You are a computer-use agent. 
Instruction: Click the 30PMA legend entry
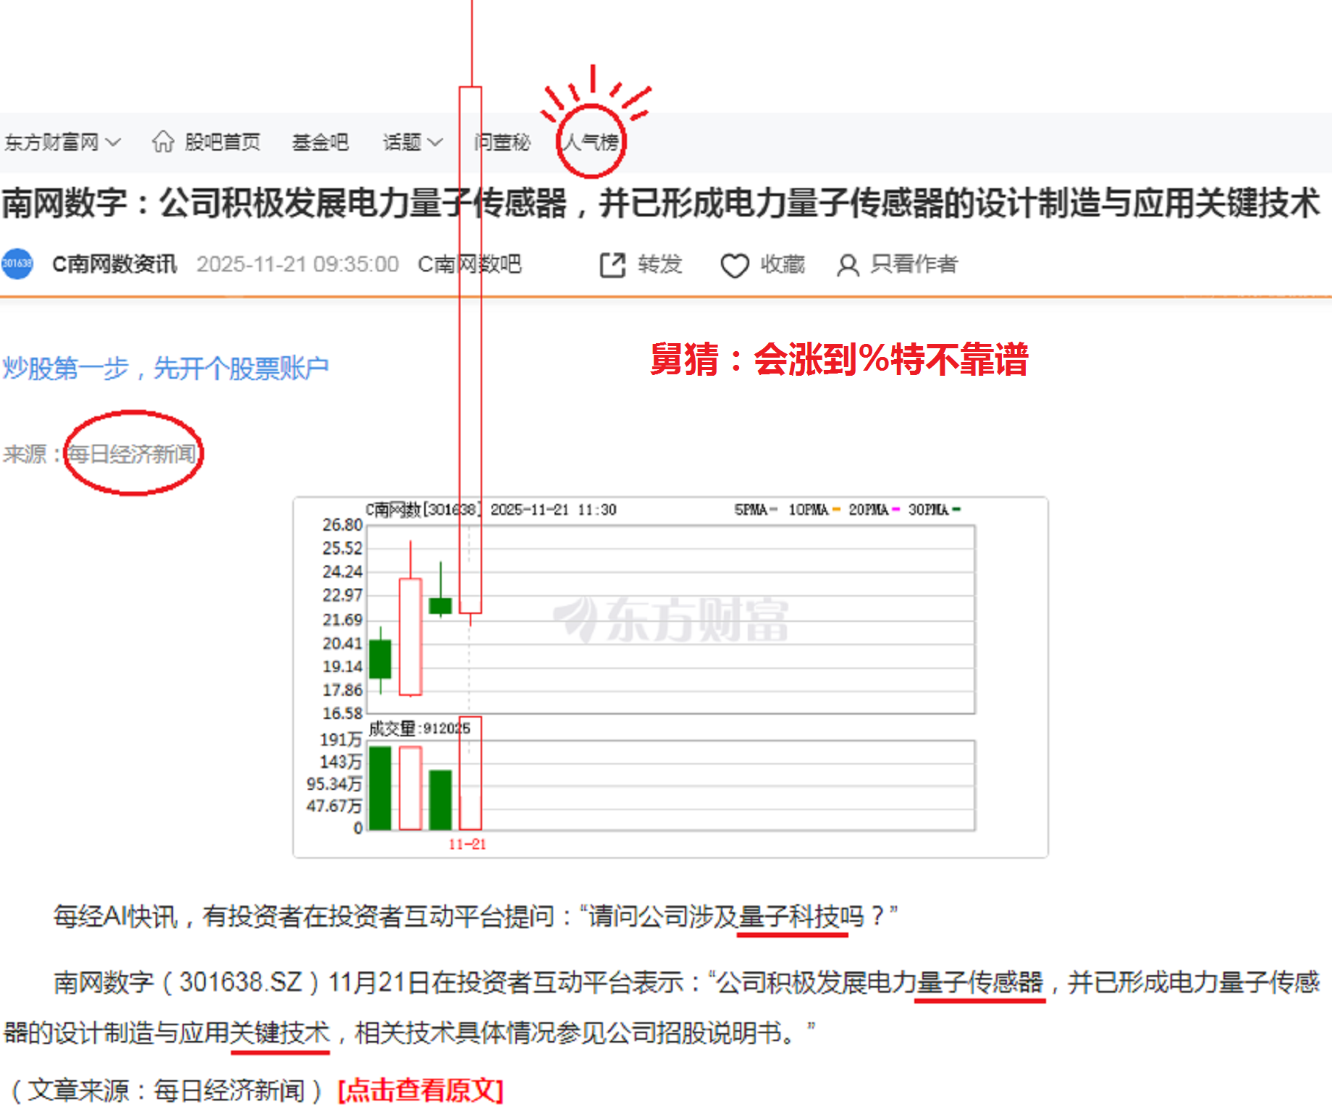(935, 510)
